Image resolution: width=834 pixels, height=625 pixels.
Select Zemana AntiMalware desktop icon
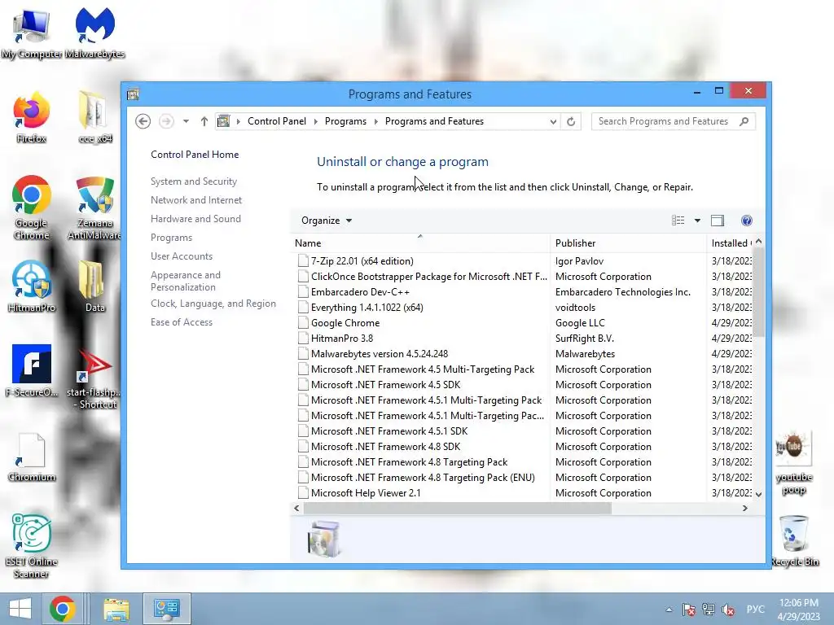tap(94, 208)
